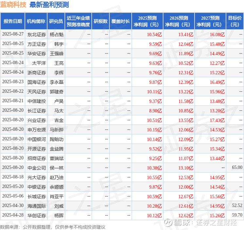Viewport: 244px width, 230px height.
Task: Click the date 2025-08-27
Action: pos(13,34)
